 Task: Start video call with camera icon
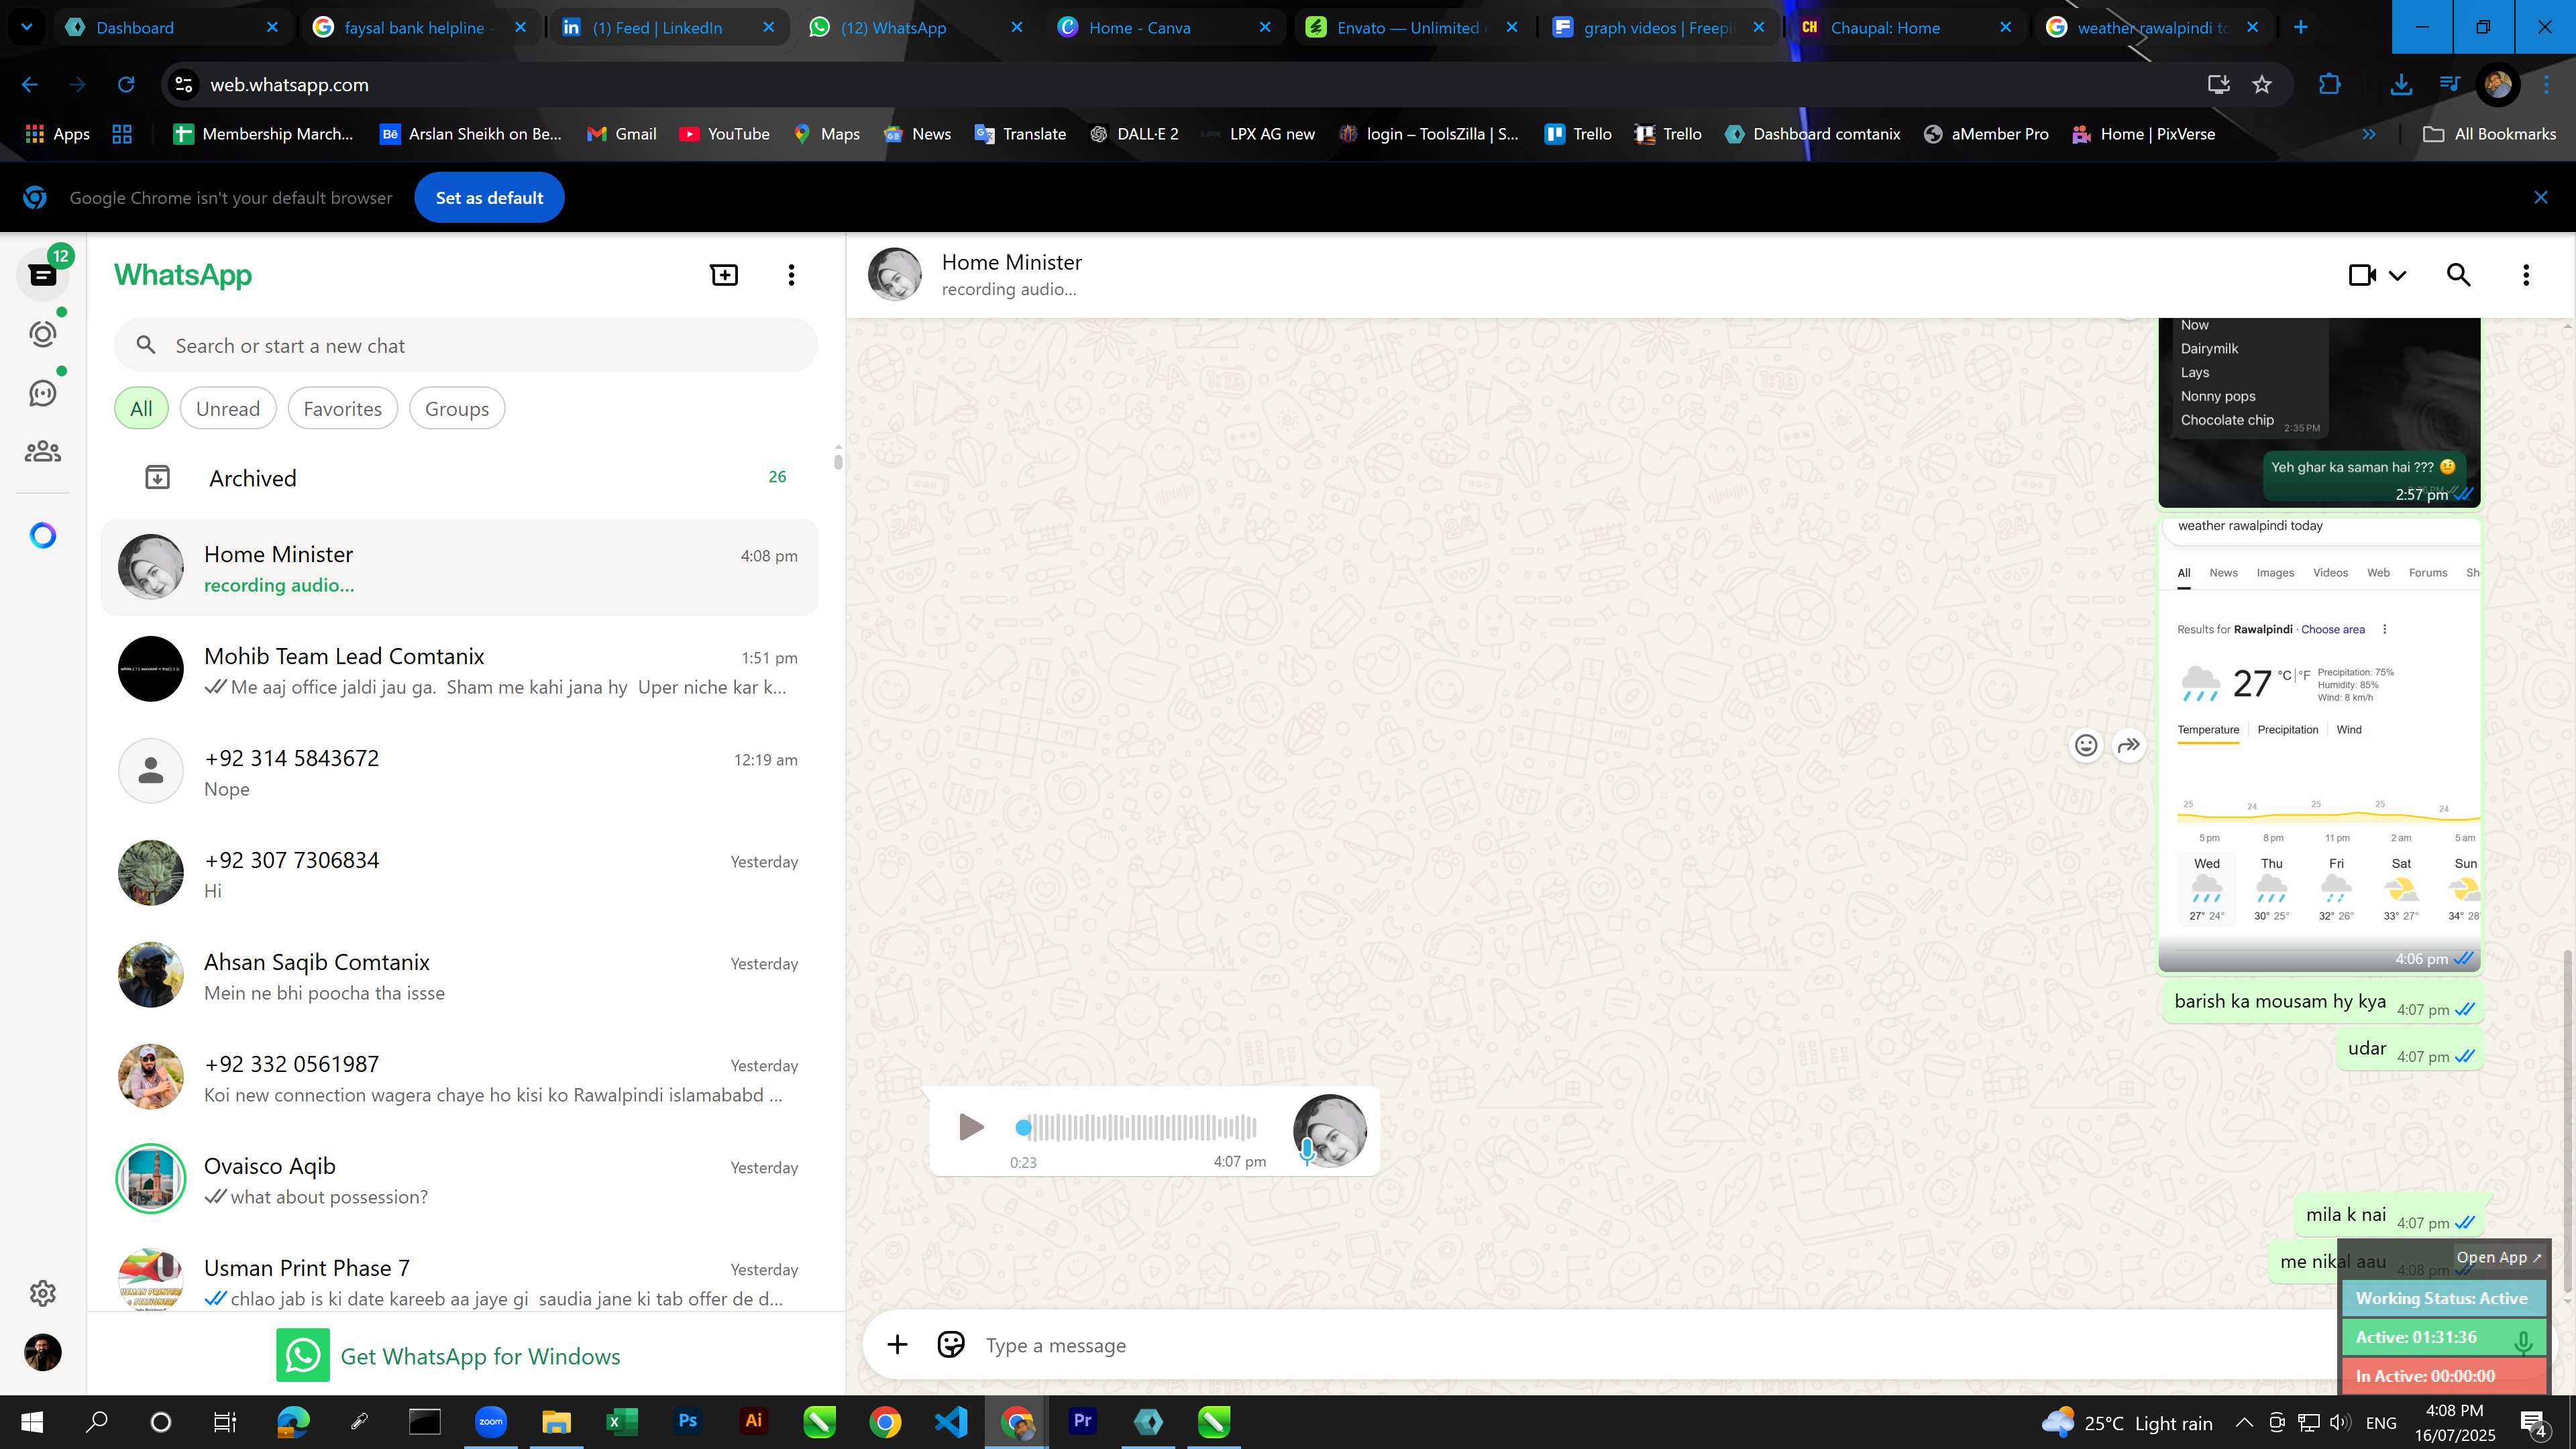click(x=2362, y=275)
